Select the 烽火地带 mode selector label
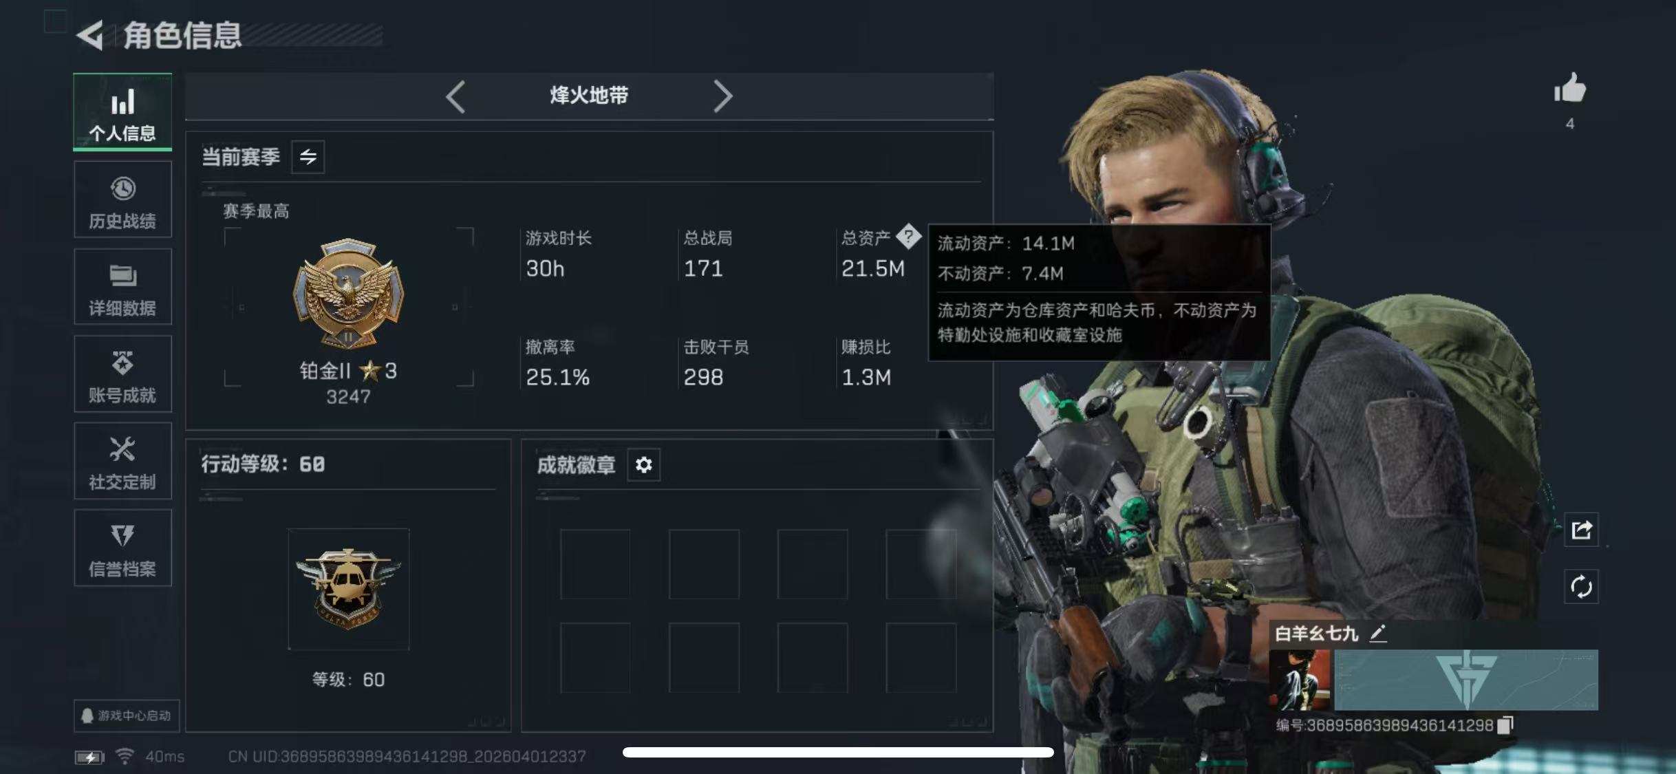The width and height of the screenshot is (1676, 774). pos(589,96)
